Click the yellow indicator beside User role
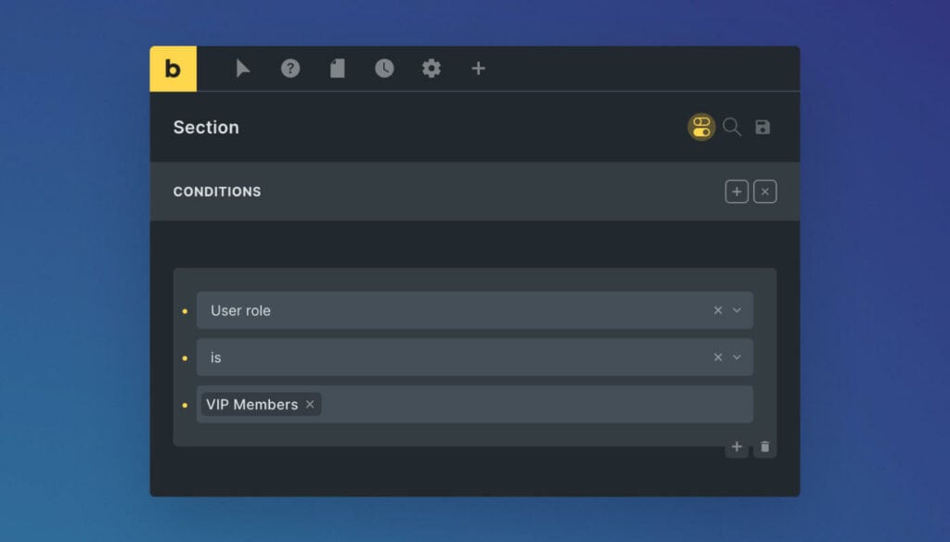Screen dimensions: 950x542 point(186,310)
